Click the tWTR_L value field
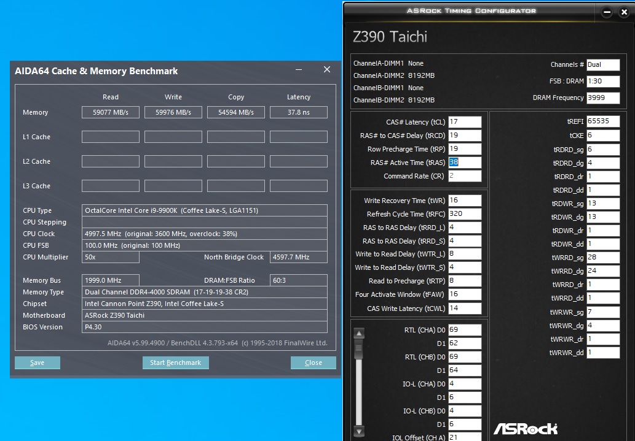This screenshot has width=635, height=441. coord(465,254)
